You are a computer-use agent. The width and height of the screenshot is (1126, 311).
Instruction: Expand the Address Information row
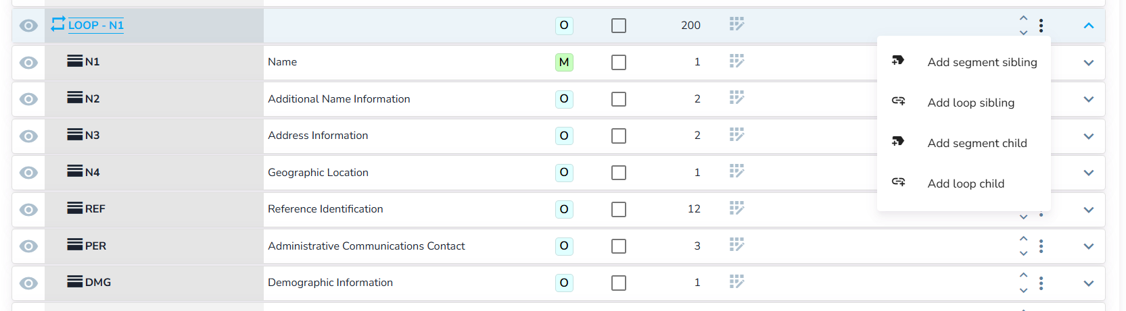1088,136
